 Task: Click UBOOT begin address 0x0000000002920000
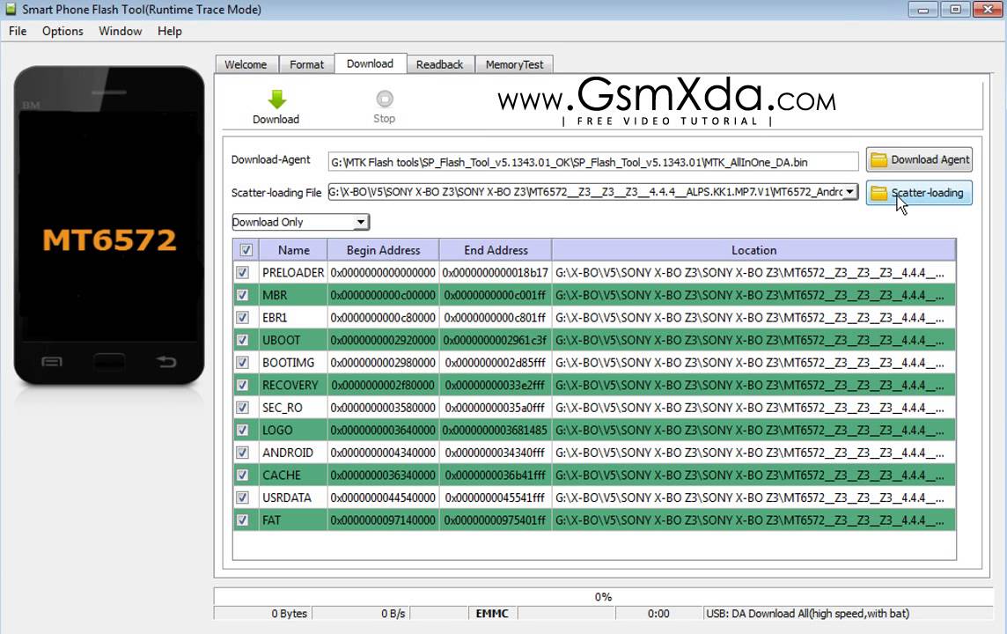(384, 340)
